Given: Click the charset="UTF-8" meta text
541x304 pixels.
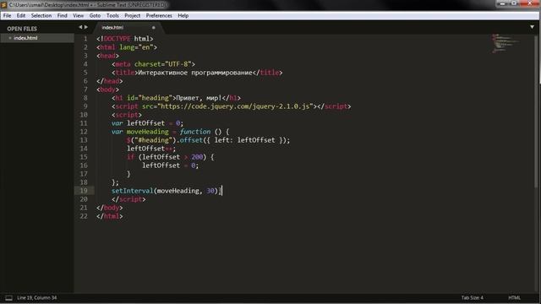Looking at the screenshot, I should [162, 64].
